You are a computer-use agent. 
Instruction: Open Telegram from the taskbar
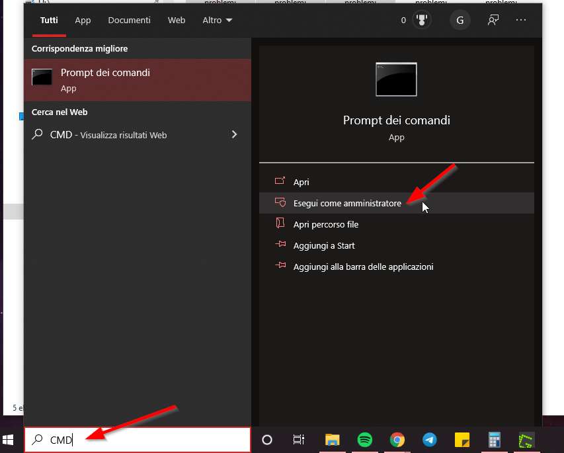429,440
